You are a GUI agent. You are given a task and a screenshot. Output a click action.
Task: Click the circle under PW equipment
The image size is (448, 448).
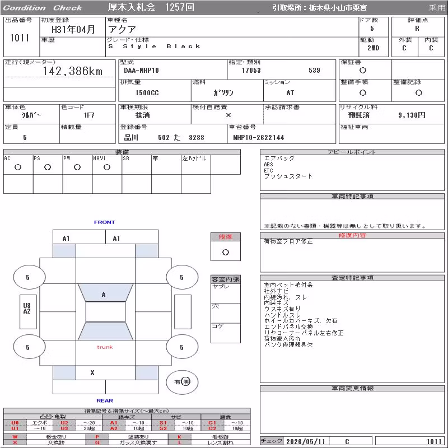coord(77,167)
